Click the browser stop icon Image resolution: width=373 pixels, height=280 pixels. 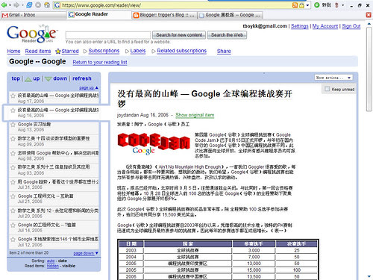[x=38, y=4]
